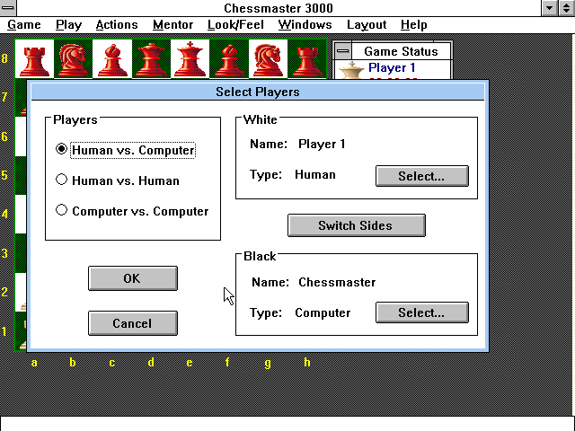Open the Help menu

(413, 25)
